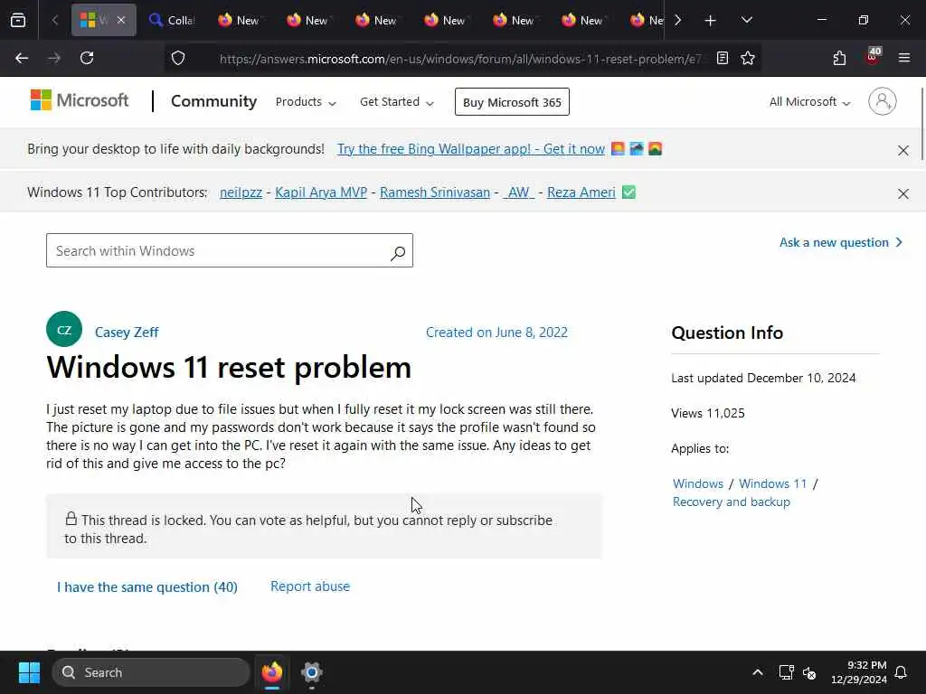Open _AW_ contributor profile

tap(518, 192)
